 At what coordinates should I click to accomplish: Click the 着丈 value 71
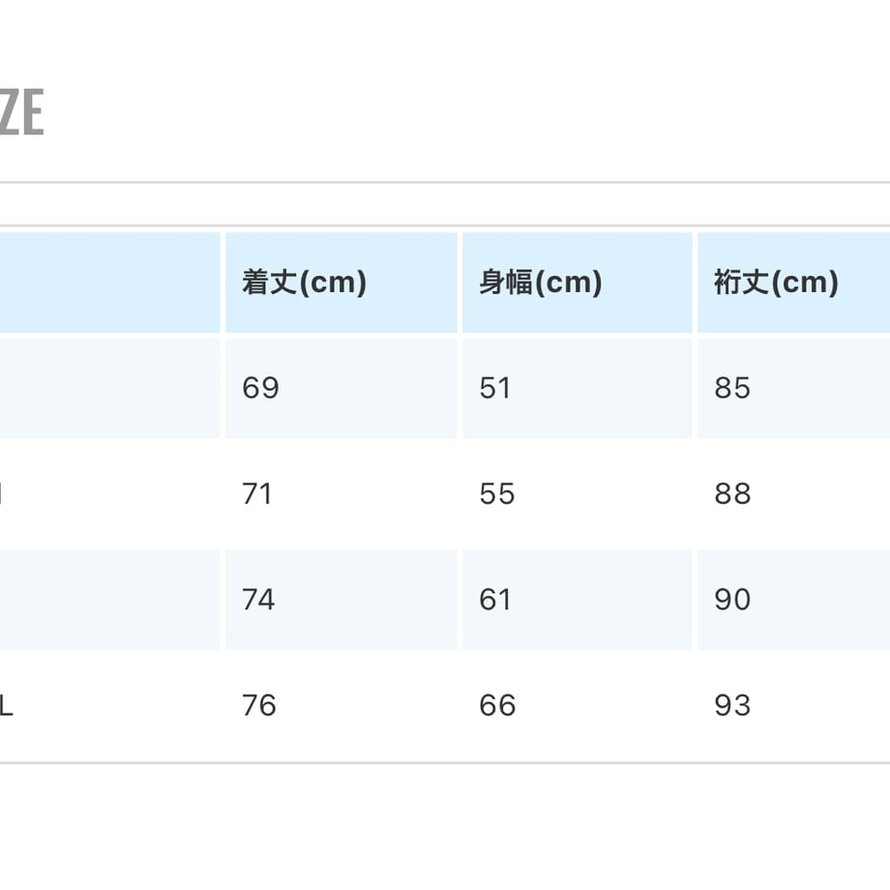click(x=257, y=493)
